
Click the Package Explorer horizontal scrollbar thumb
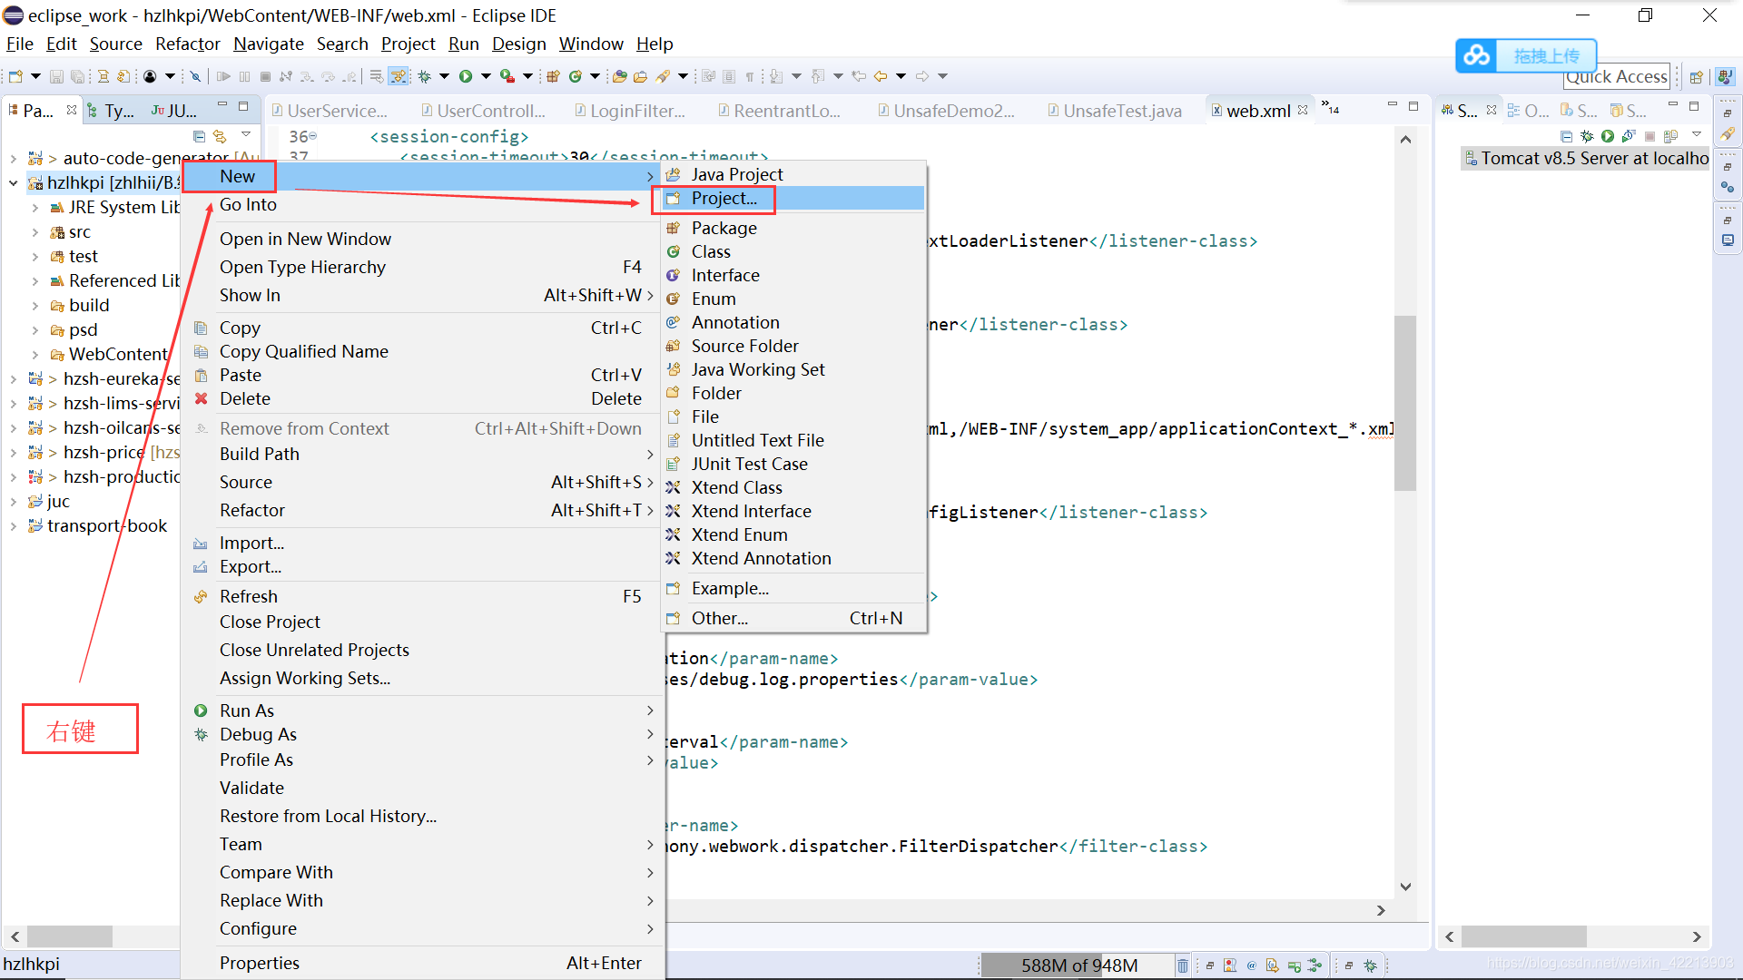pyautogui.click(x=70, y=936)
